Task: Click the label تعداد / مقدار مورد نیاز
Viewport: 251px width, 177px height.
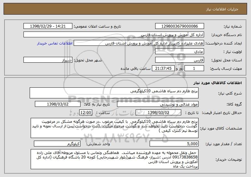Action: point(224,144)
